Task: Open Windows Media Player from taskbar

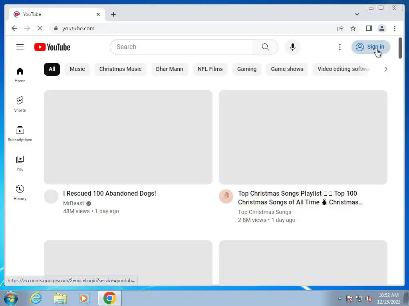Action: (85, 298)
